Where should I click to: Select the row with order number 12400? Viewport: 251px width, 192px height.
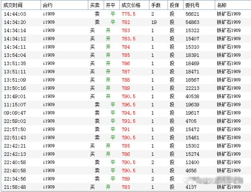[x=126, y=163]
